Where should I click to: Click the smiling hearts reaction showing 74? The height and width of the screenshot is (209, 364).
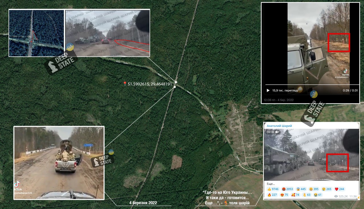[x=295, y=195]
